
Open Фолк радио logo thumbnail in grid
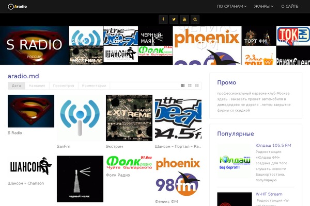(x=129, y=163)
